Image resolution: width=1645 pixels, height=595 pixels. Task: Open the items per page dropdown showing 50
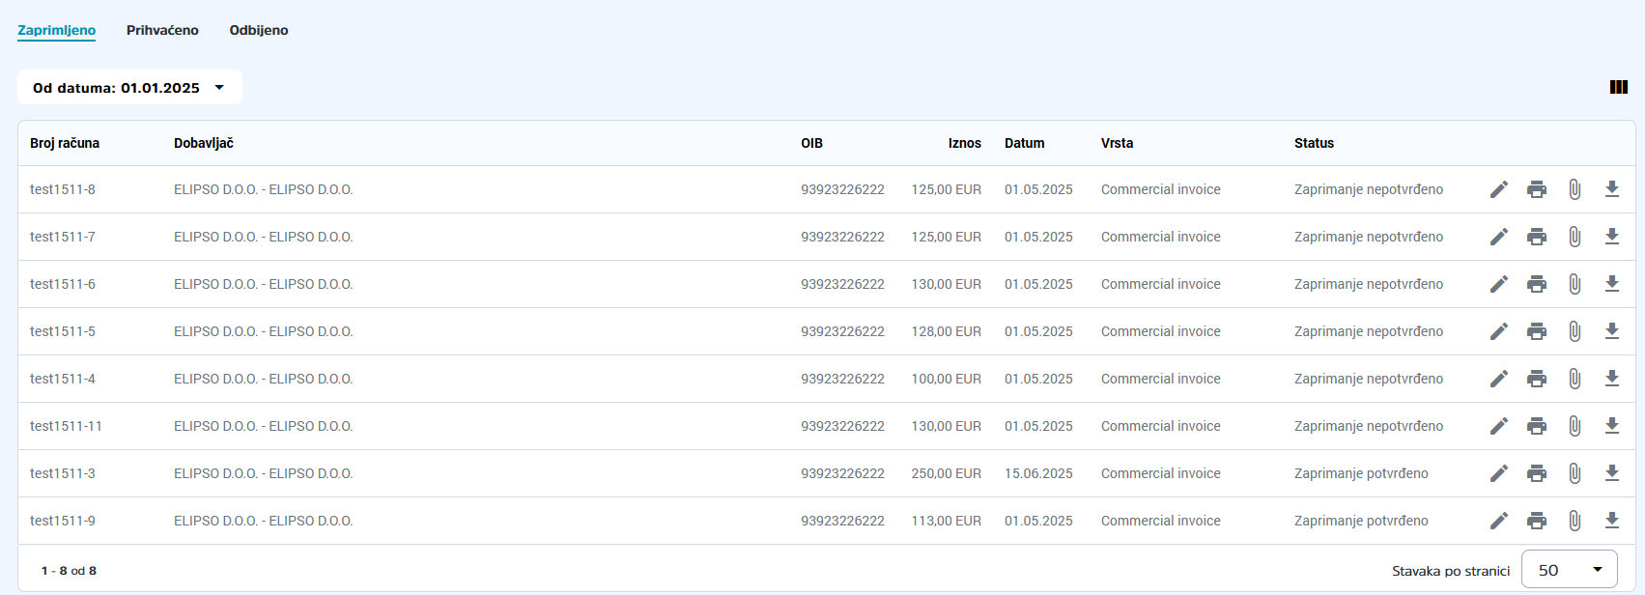(x=1569, y=570)
